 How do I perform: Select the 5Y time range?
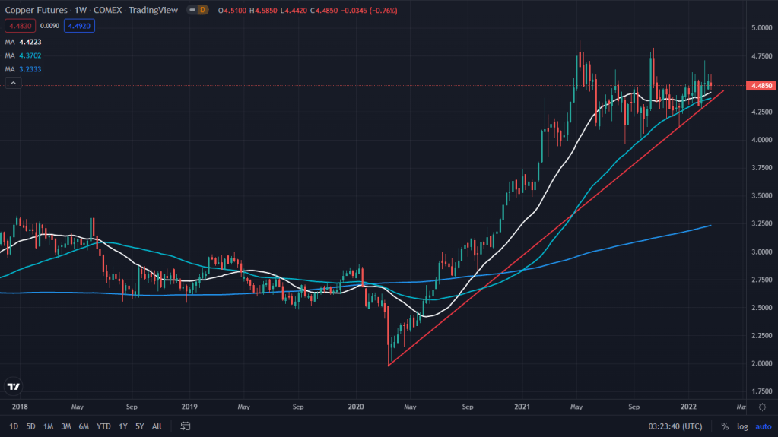pyautogui.click(x=139, y=426)
